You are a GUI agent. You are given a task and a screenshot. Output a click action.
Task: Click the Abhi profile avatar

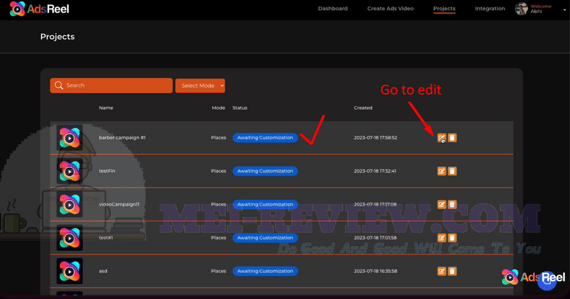521,9
